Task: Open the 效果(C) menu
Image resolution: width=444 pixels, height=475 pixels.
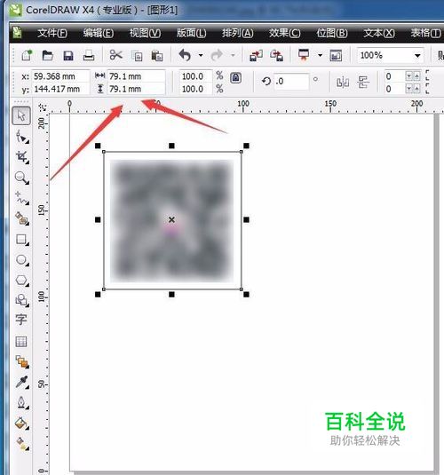Action: (285, 33)
